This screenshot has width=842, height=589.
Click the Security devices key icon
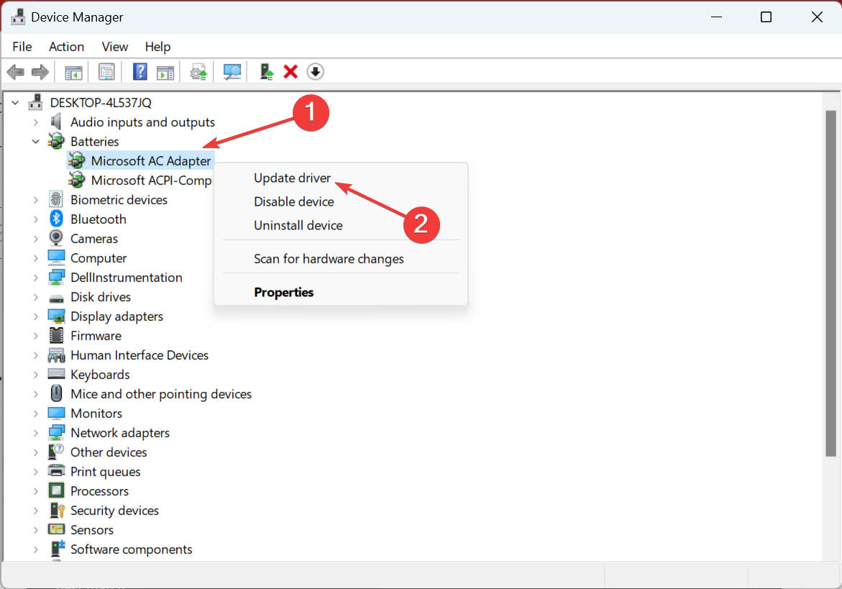coord(56,510)
